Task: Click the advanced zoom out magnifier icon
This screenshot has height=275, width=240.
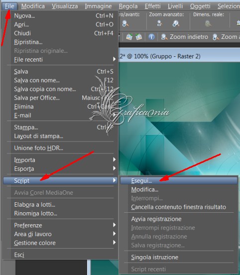Action: pos(159,23)
